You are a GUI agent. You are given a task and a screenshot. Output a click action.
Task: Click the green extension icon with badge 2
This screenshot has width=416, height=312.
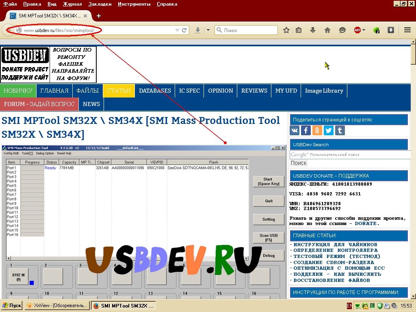[x=376, y=30]
